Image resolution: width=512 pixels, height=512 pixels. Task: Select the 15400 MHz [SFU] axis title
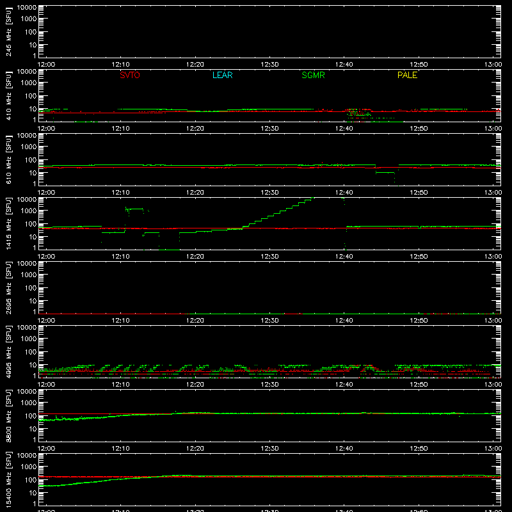[x=9, y=479]
